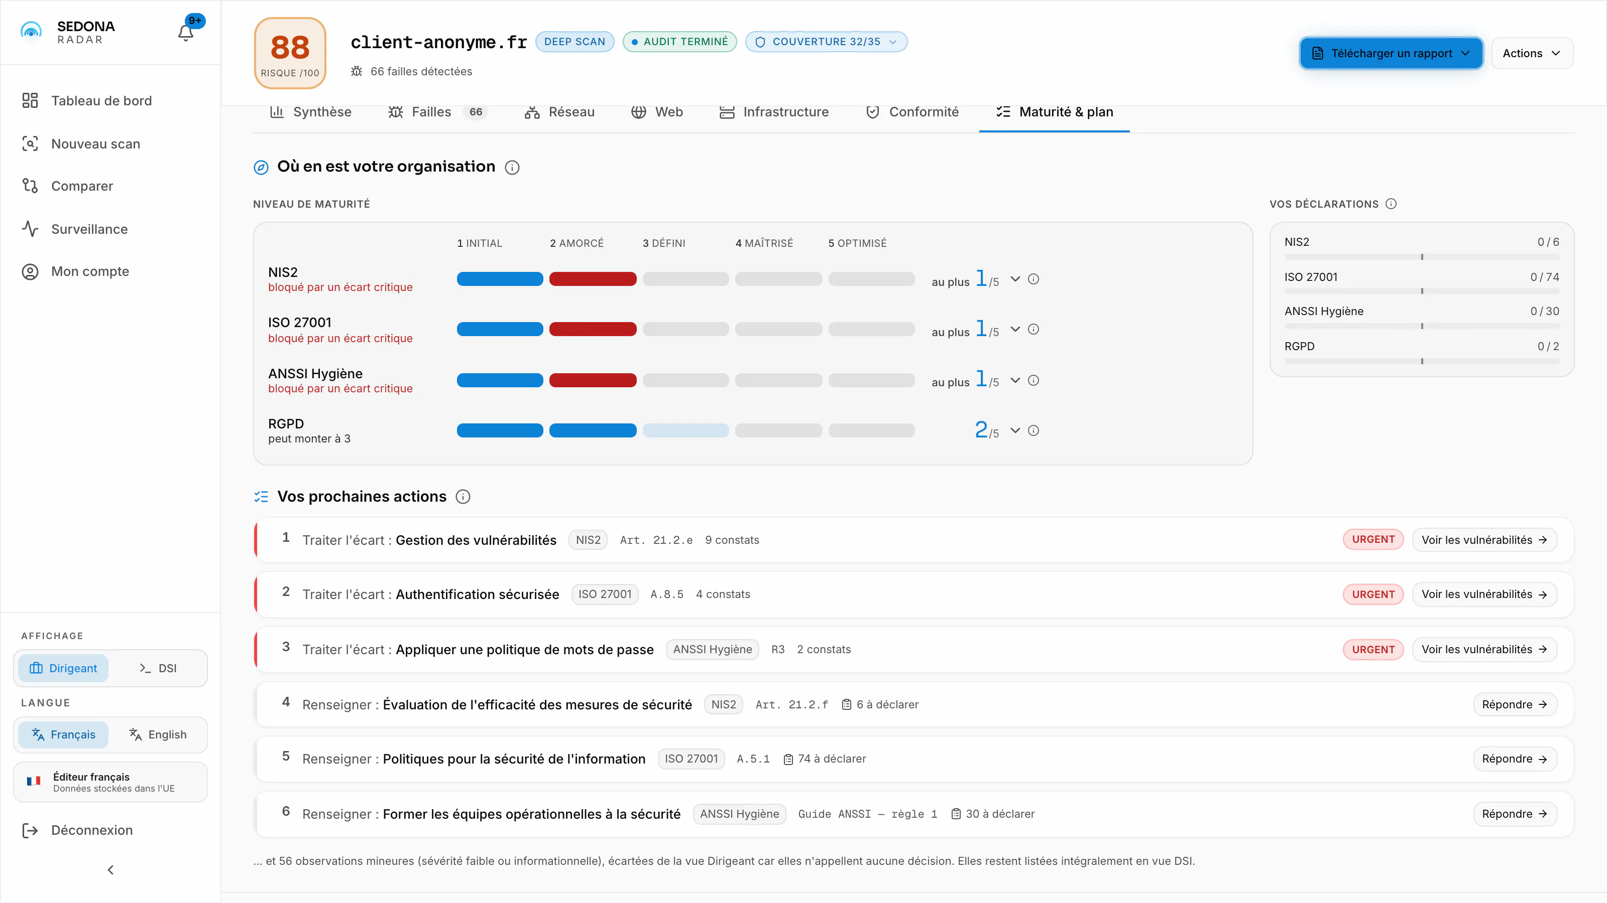Click info icon next to Vos déclarations
This screenshot has width=1607, height=903.
1391,204
